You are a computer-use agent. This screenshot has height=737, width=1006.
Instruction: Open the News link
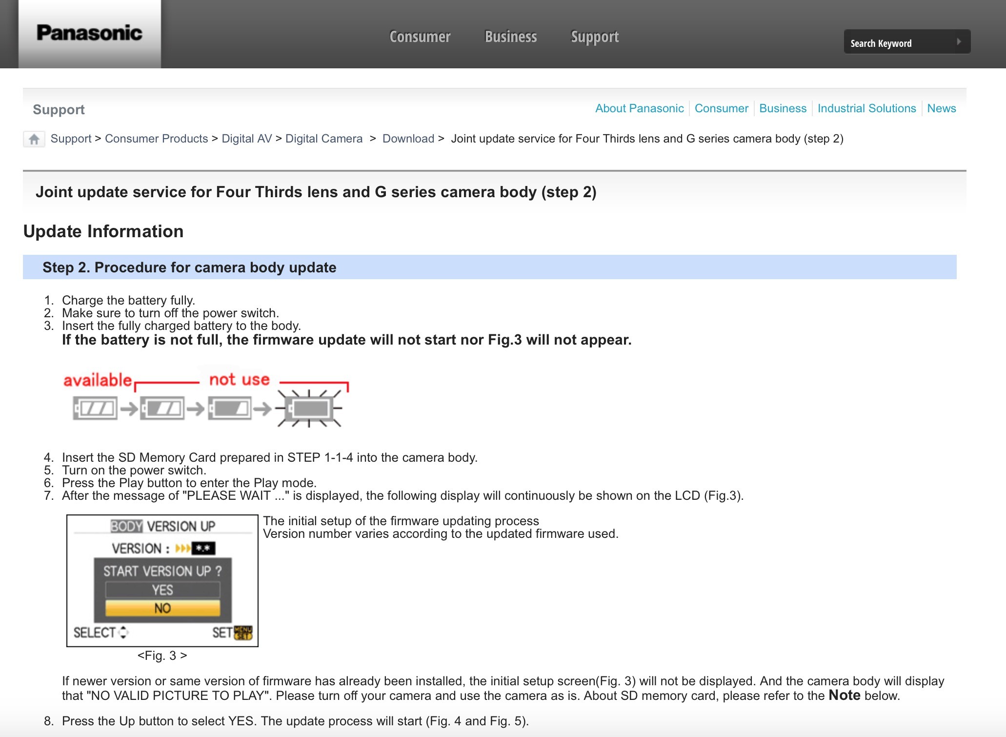(x=941, y=108)
